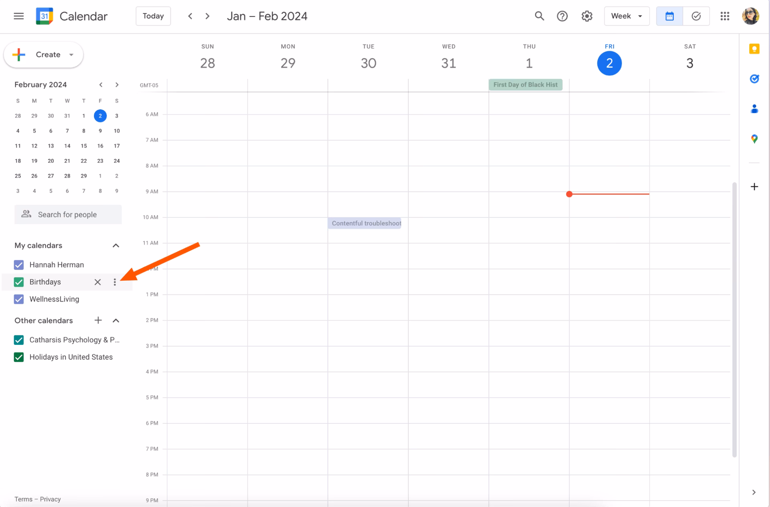
Task: Add other calendars plus icon
Action: 98,320
